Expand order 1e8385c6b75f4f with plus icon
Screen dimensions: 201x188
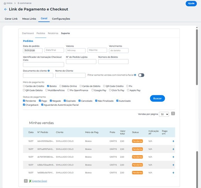173,173
